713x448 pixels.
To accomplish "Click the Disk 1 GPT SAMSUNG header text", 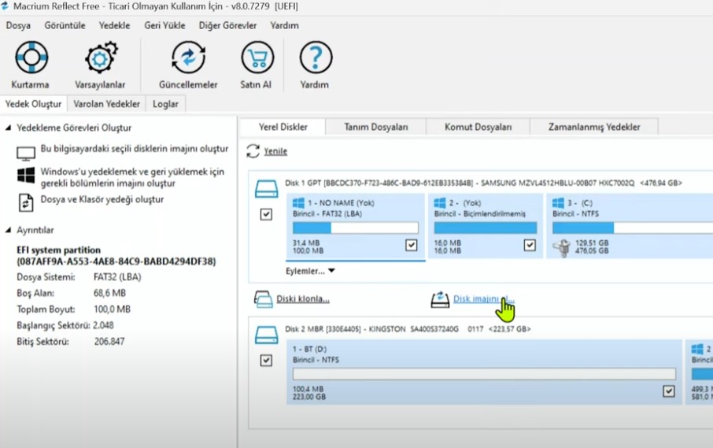I will click(483, 183).
